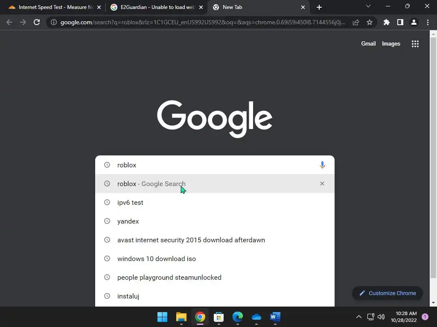
Task: Click the page vertical scrollbar
Action: coord(433,158)
